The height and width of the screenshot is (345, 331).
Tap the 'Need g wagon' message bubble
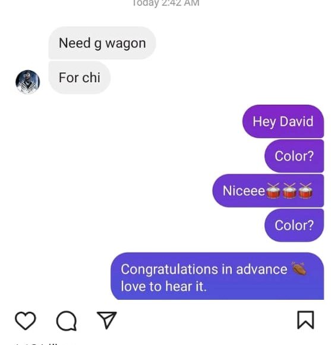(x=102, y=43)
